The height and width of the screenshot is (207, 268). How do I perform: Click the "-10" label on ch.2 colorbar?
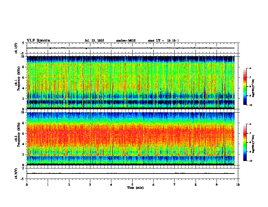[x=250, y=161]
